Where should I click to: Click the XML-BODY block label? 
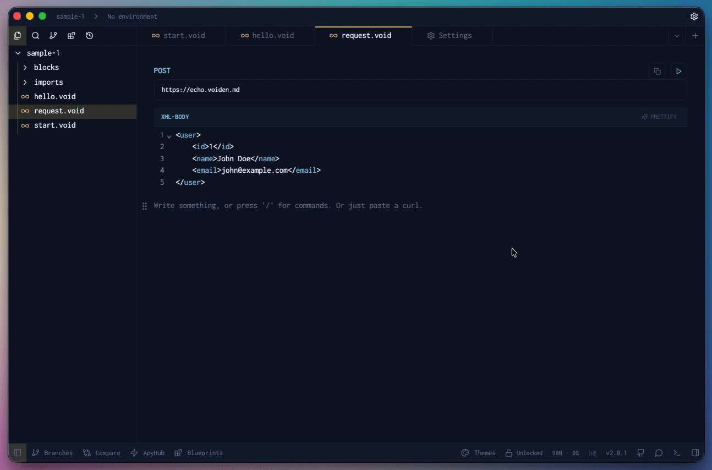pos(175,117)
